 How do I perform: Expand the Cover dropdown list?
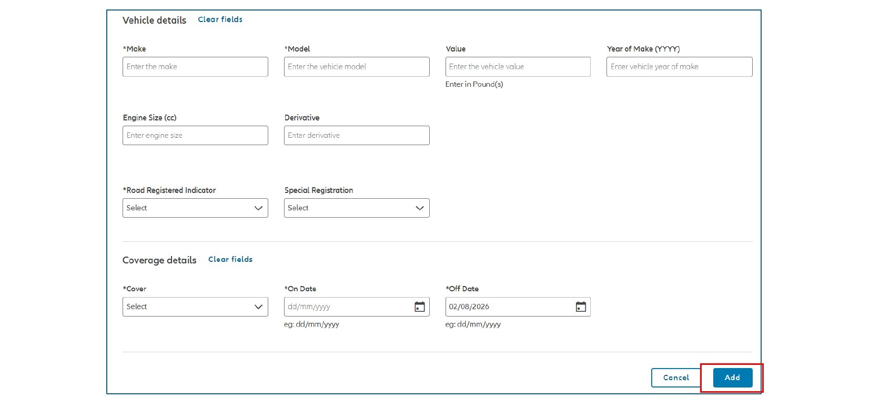[195, 307]
